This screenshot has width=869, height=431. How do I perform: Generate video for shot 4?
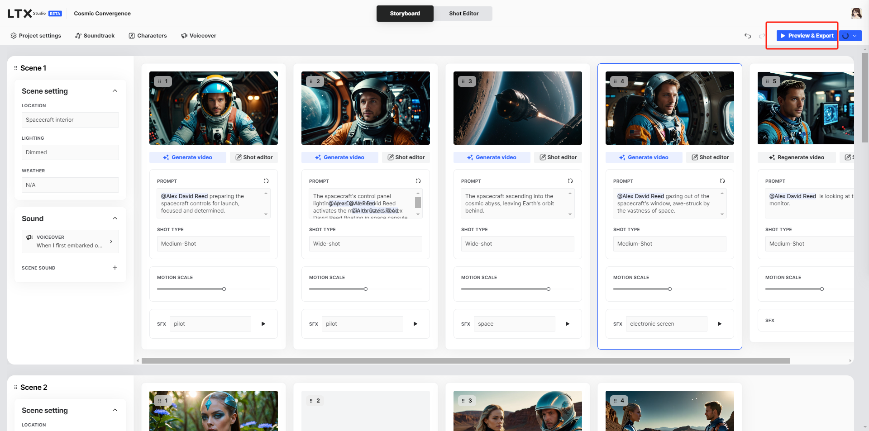click(644, 157)
